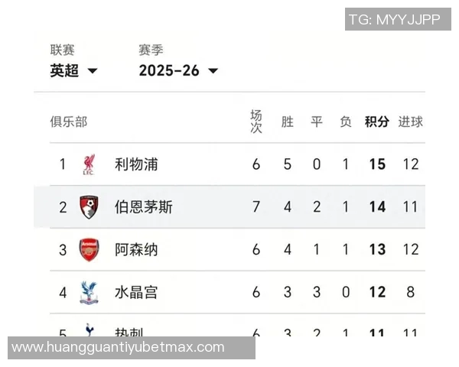This screenshot has width=459, height=367.
Task: Click the huangguantiyubetmax.com website watermark
Action: 119,347
